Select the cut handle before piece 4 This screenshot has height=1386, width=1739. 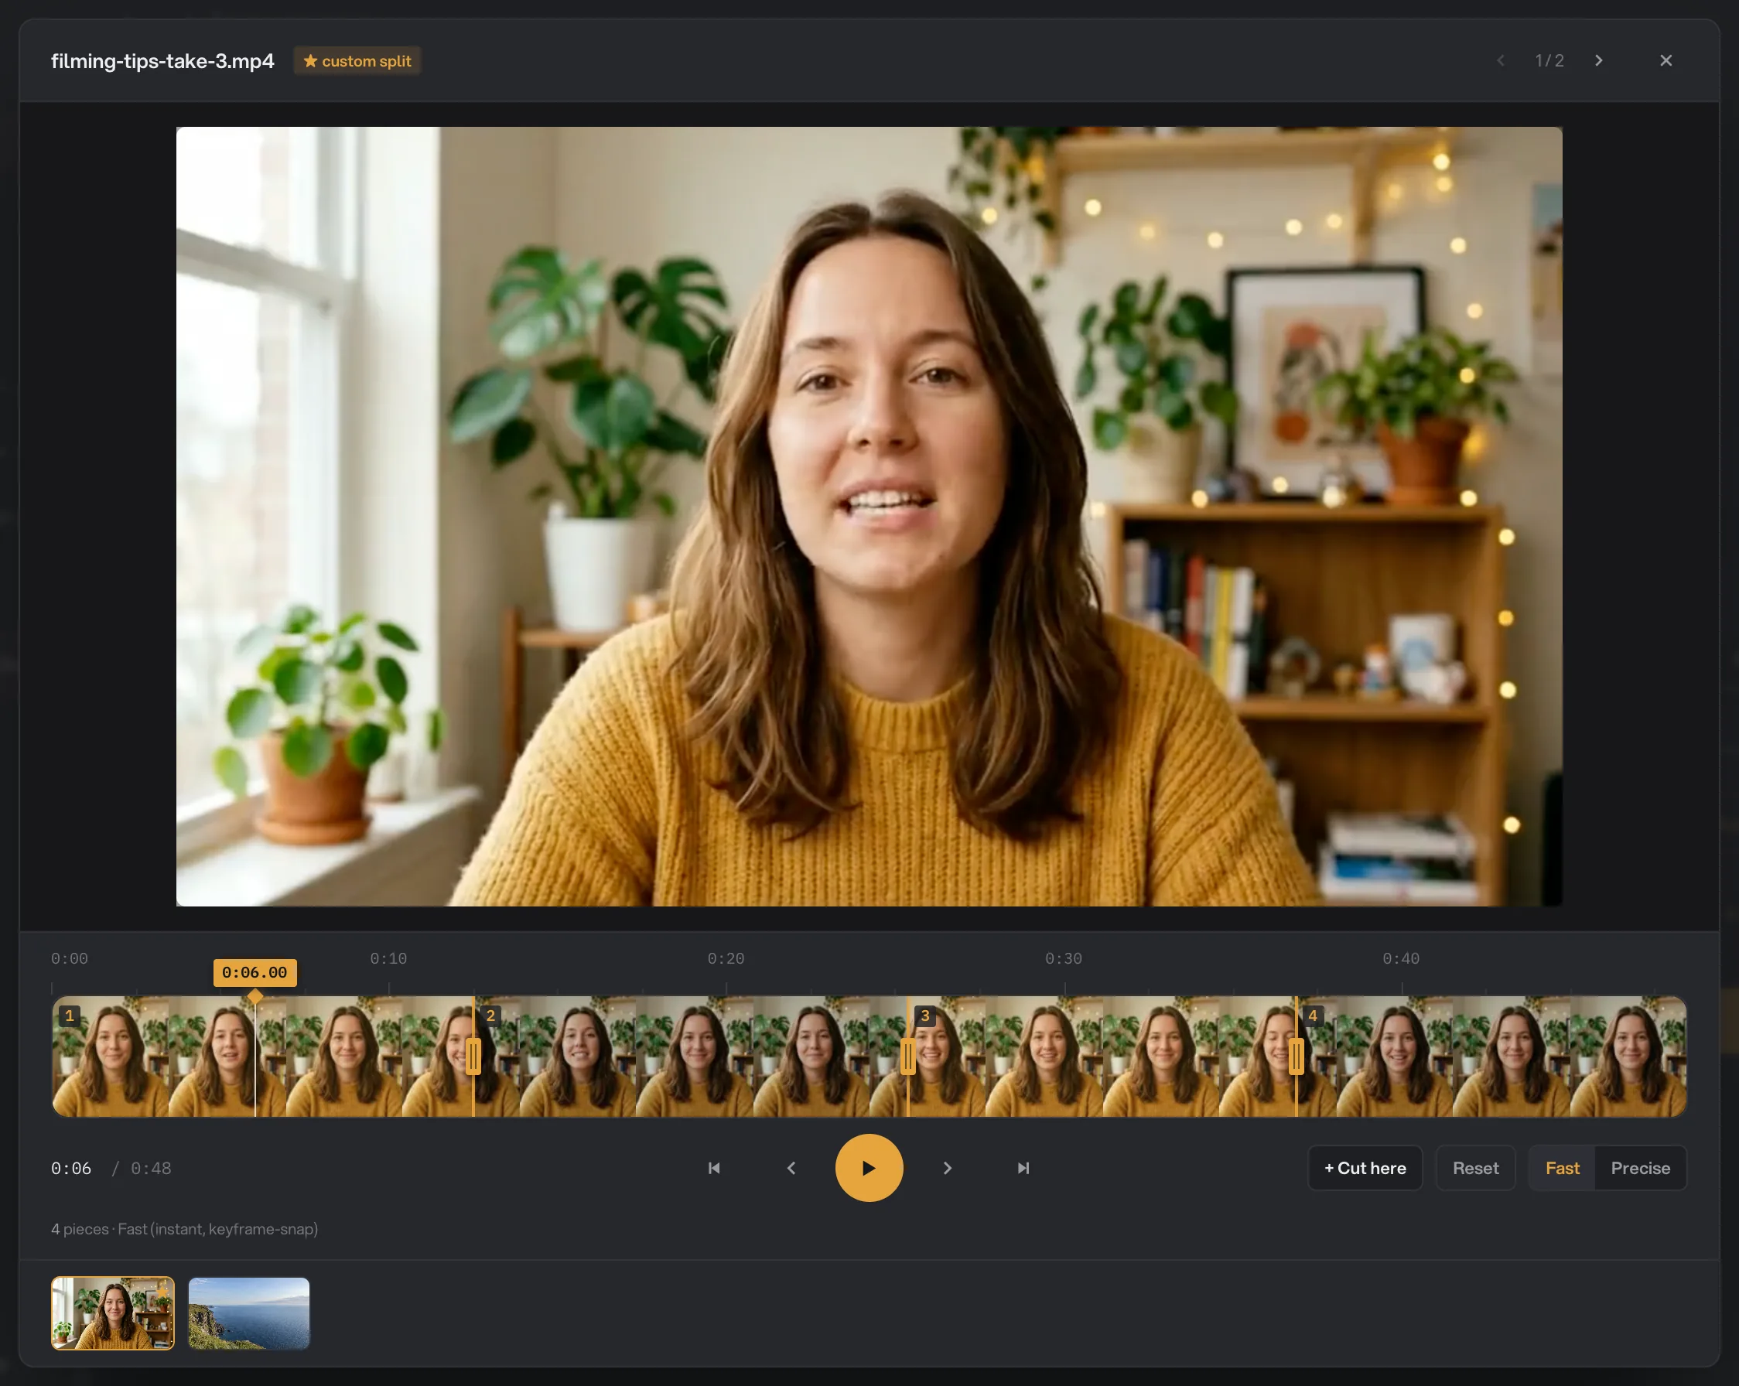pyautogui.click(x=1297, y=1057)
